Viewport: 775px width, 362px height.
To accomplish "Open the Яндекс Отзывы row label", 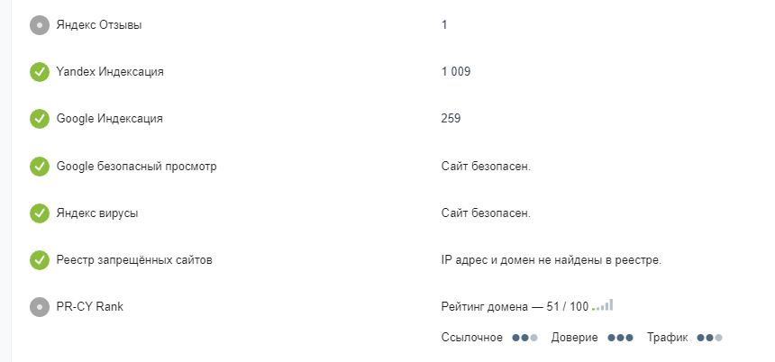I will tap(99, 24).
